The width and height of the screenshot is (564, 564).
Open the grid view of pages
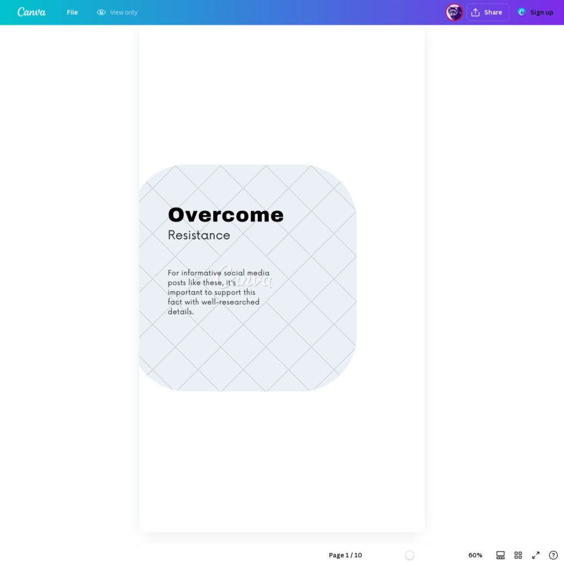pos(518,555)
